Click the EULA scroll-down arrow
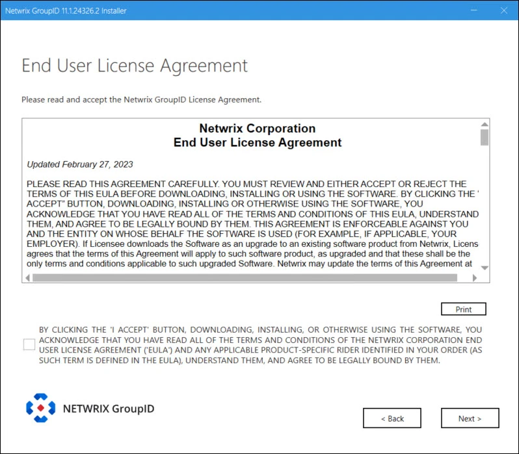Viewport: 519px width, 454px height. coord(485,268)
